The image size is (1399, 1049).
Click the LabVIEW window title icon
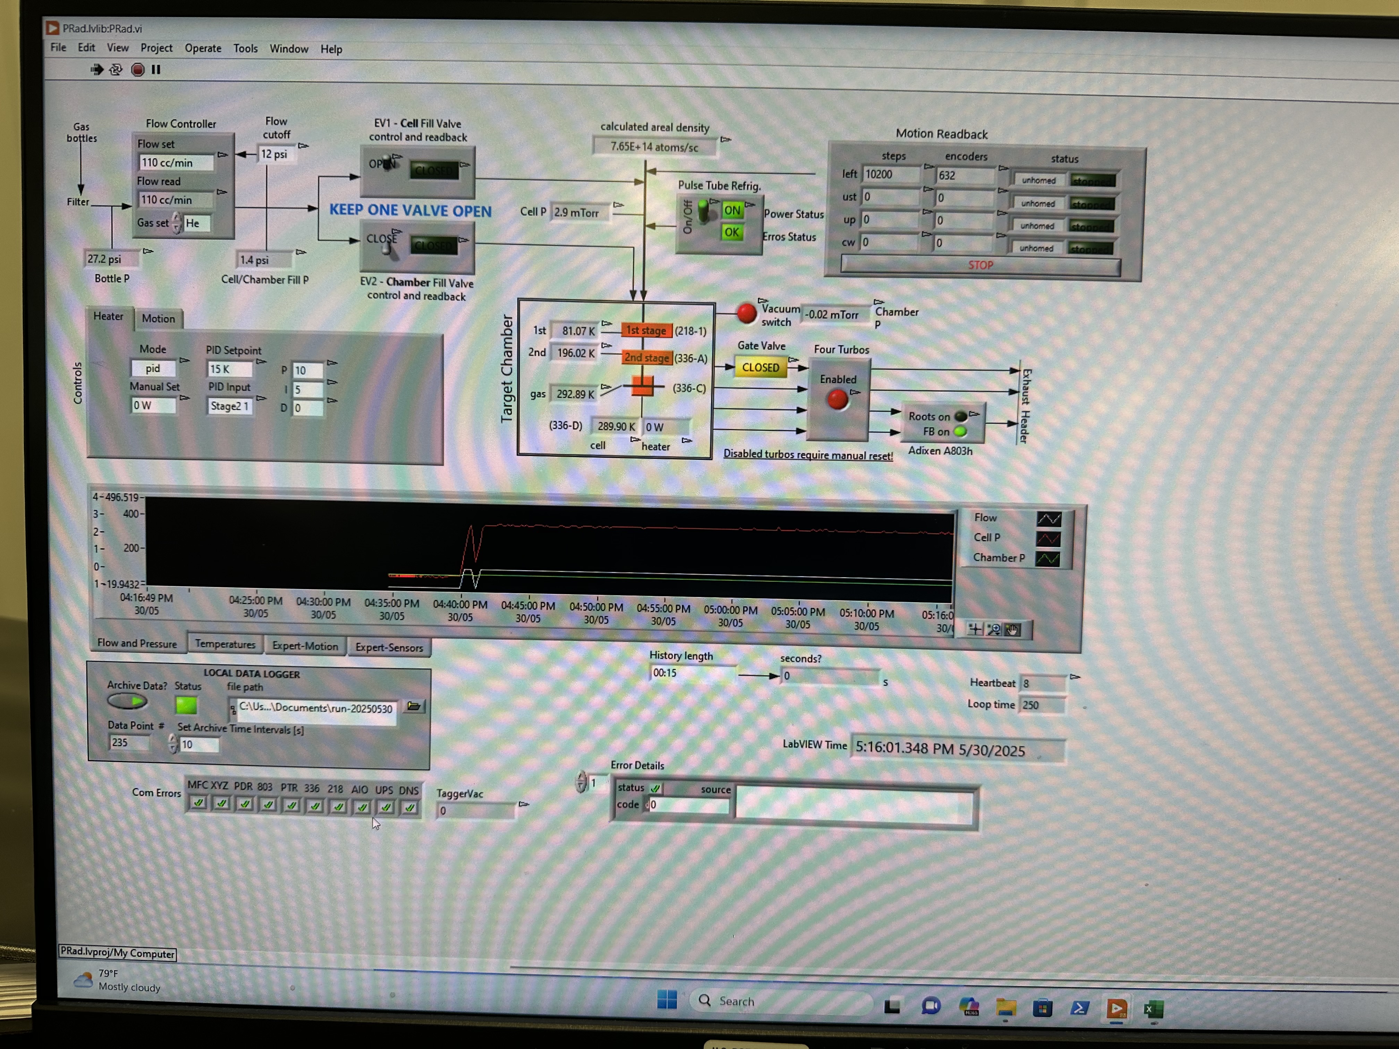point(52,28)
